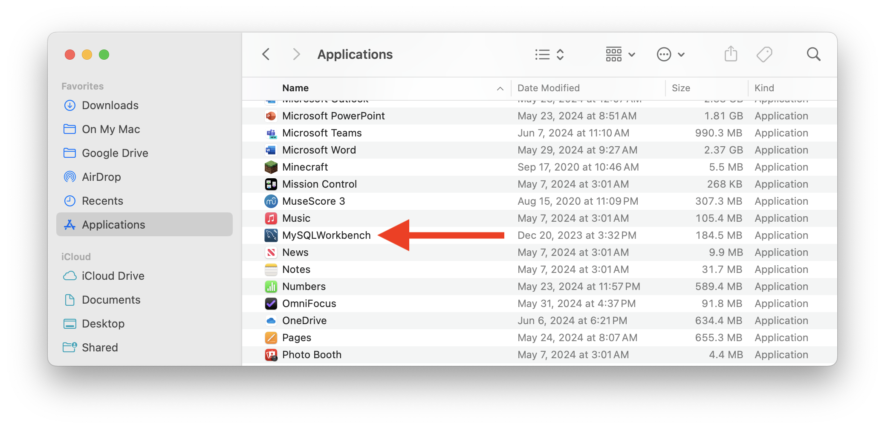Select the Photo Booth file name
This screenshot has width=885, height=429.
click(x=312, y=355)
